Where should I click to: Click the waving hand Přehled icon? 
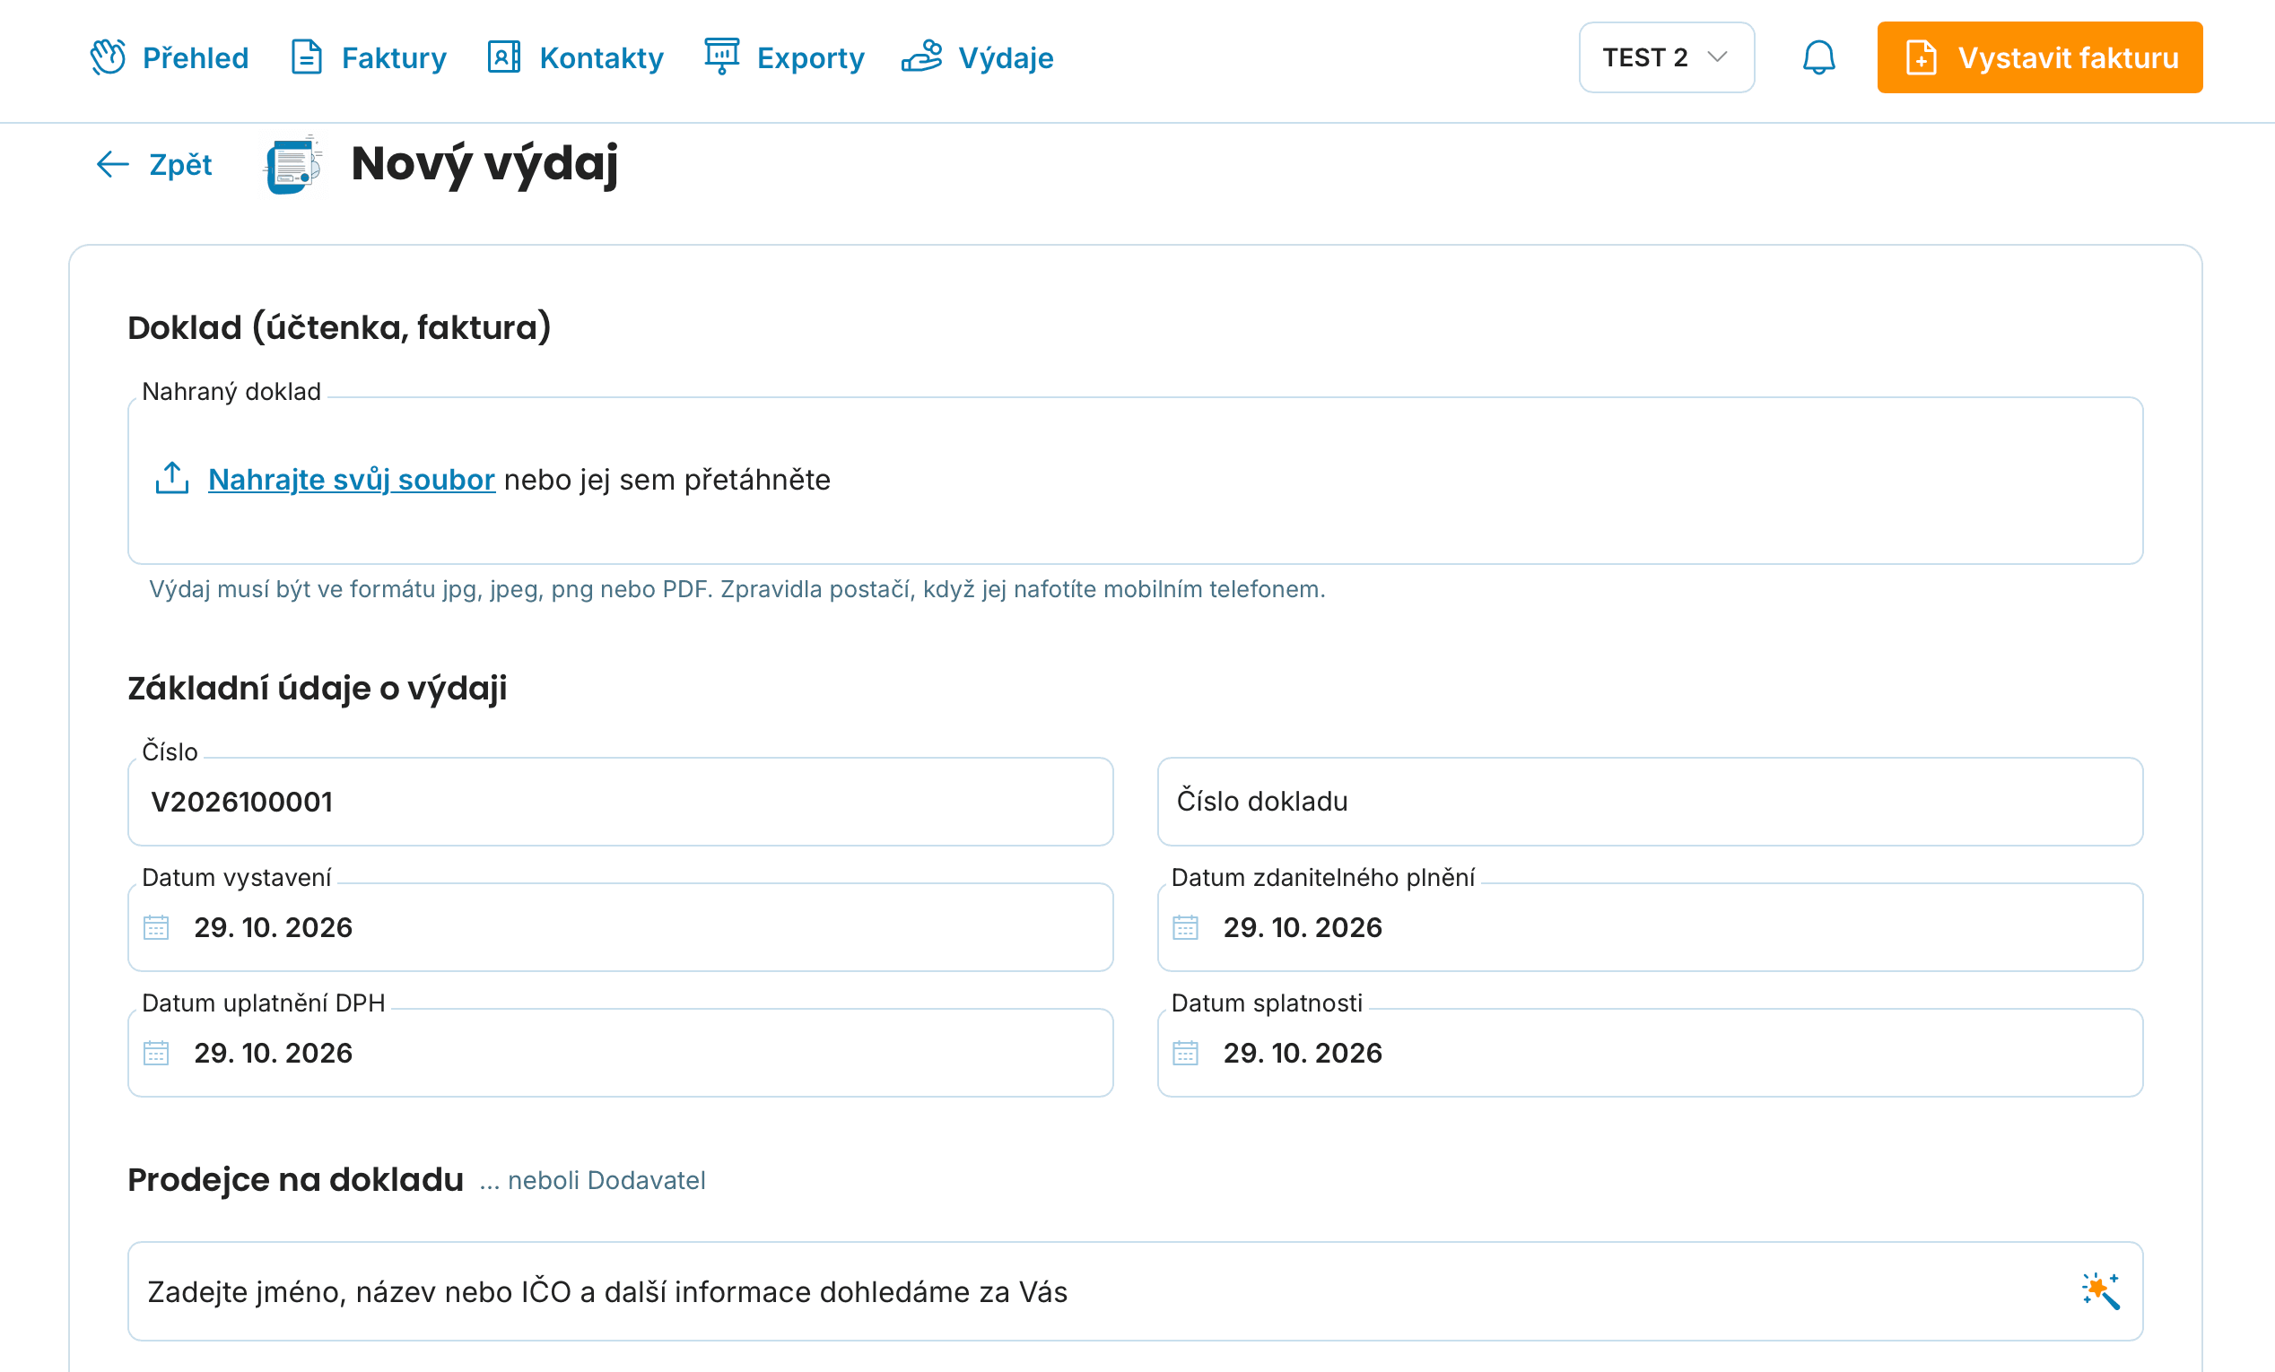[x=108, y=57]
